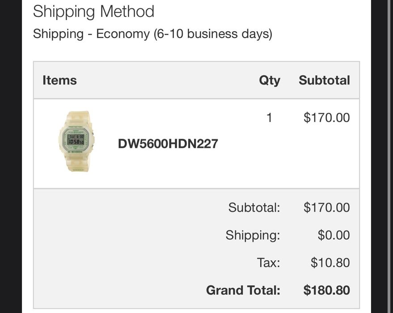The image size is (393, 313).
Task: Click the Shipping label row
Action: click(253, 235)
